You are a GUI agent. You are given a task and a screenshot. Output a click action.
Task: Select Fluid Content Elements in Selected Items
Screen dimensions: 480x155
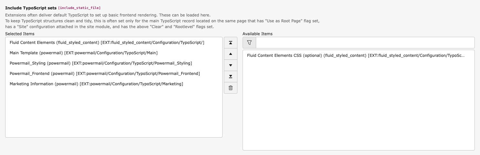107,43
